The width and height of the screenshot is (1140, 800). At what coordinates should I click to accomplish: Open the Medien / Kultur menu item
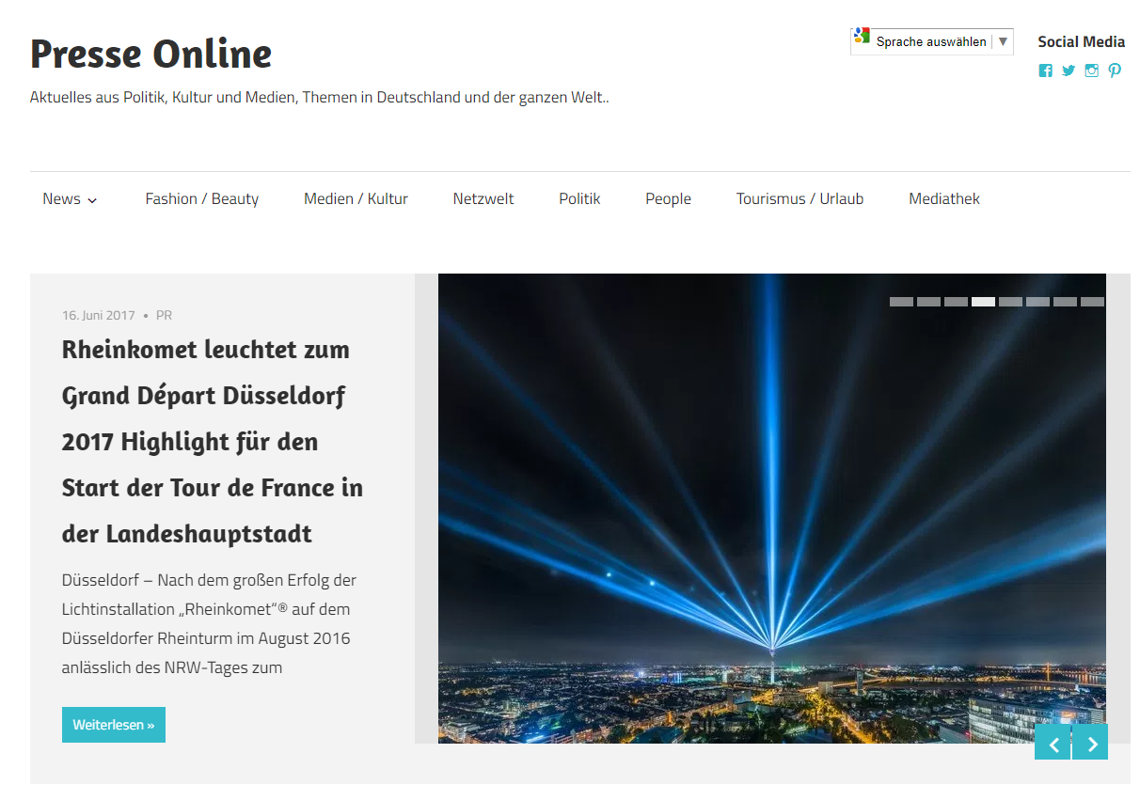point(356,198)
